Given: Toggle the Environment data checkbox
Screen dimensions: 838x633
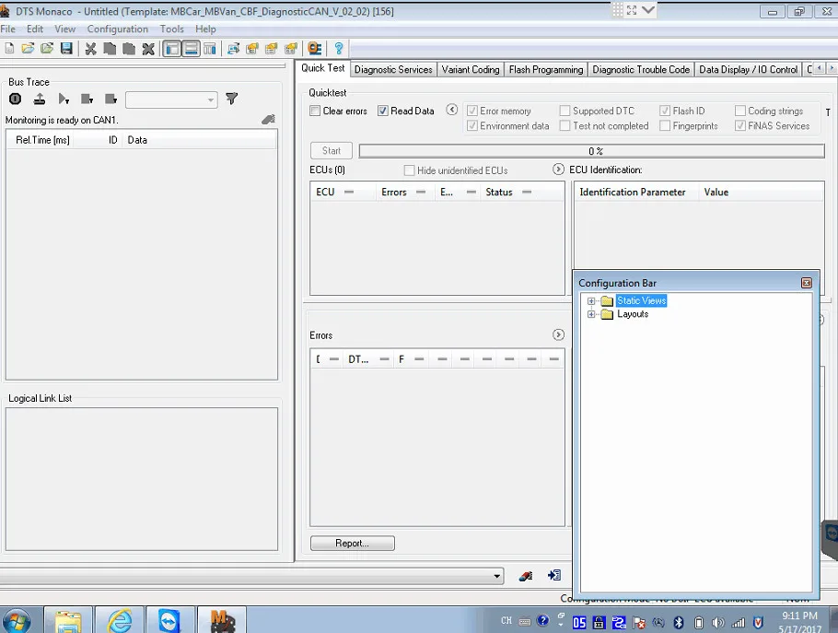Looking at the screenshot, I should pos(471,125).
